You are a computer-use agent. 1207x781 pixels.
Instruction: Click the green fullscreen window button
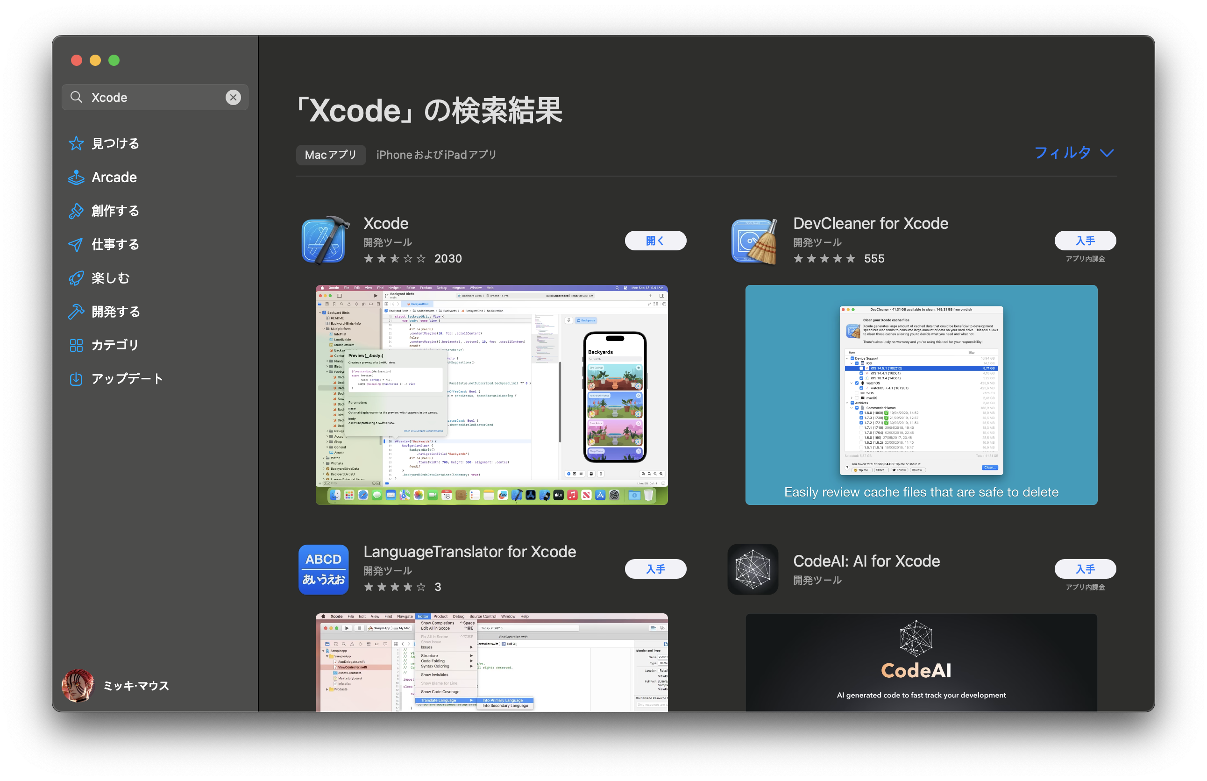(x=114, y=60)
